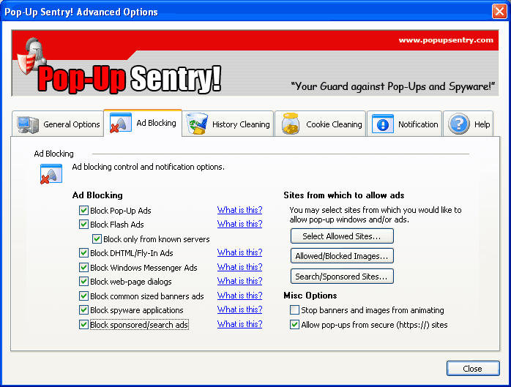Click Select Allowed Sites button

(342, 236)
